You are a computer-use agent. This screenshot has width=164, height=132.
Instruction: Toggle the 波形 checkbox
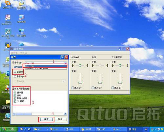(x=15, y=95)
